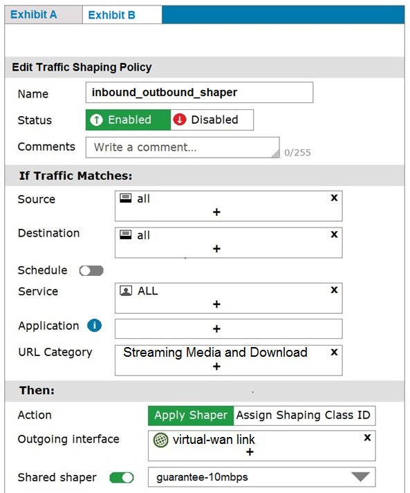
Task: Set Status to Disabled
Action: tap(212, 120)
